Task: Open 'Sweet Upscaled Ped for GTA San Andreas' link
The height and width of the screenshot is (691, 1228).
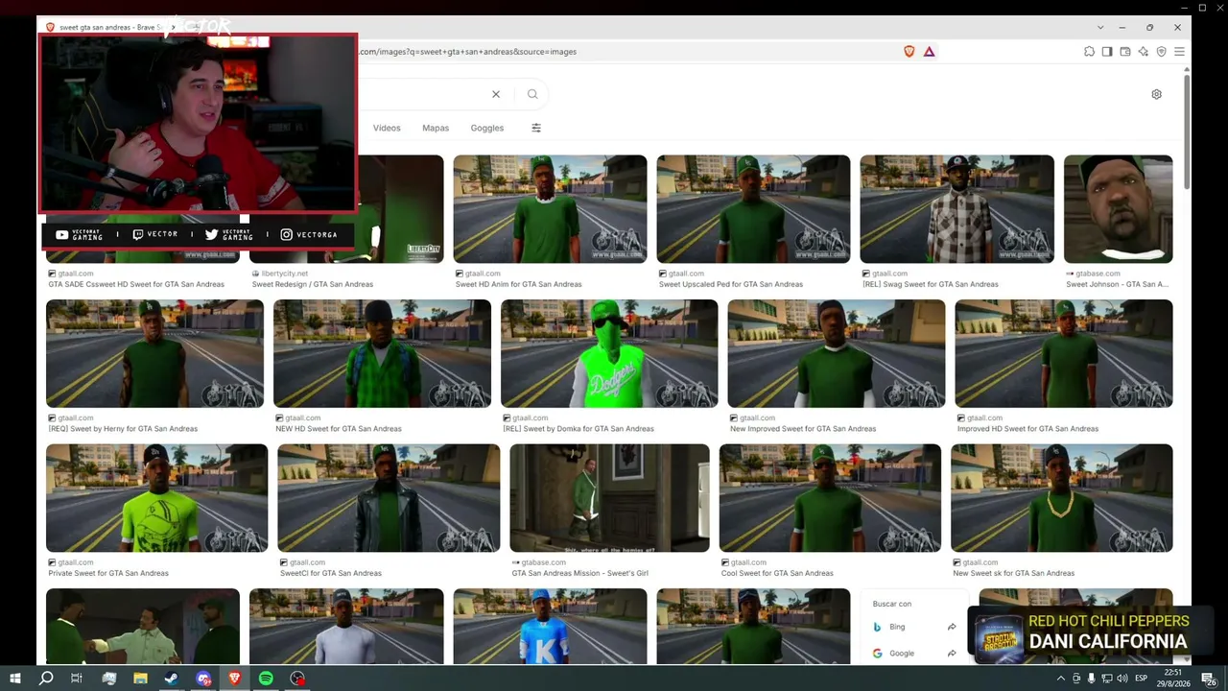Action: point(731,284)
